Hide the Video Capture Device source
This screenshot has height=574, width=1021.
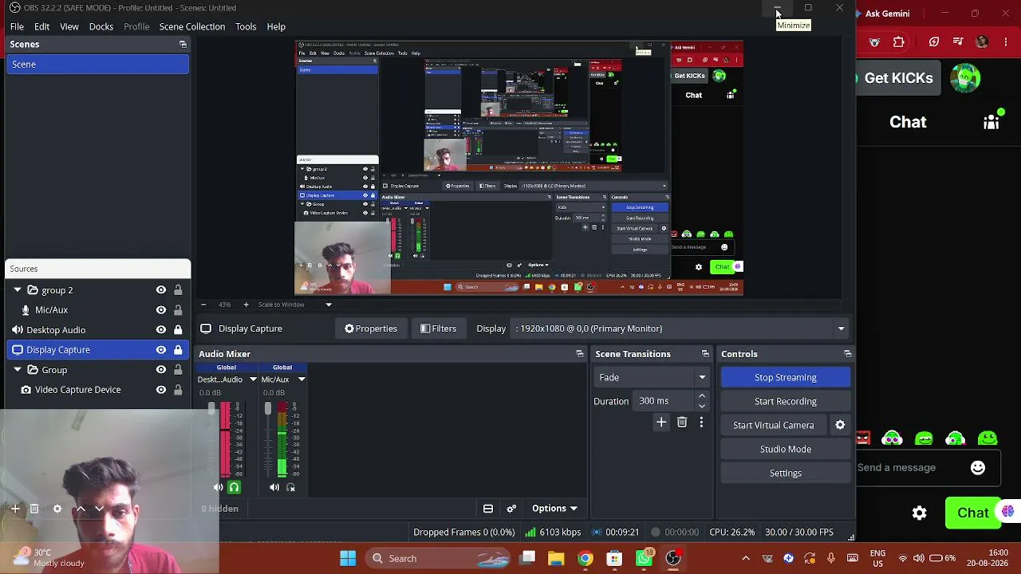coord(161,390)
